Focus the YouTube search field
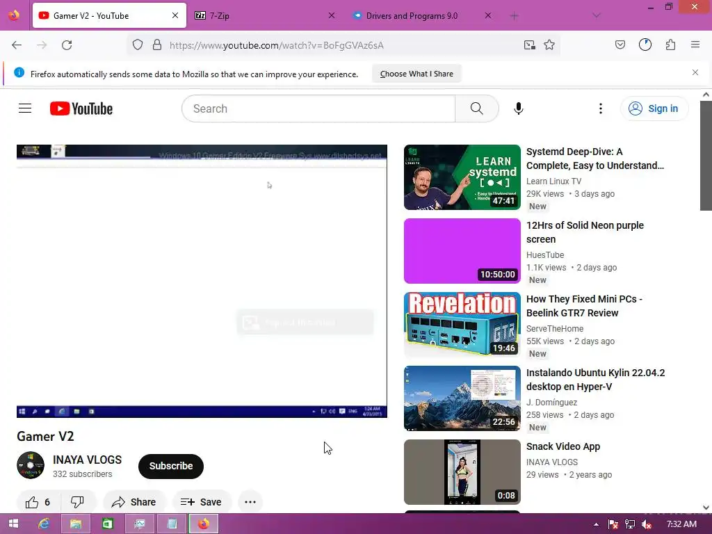Image resolution: width=712 pixels, height=534 pixels. [318, 108]
